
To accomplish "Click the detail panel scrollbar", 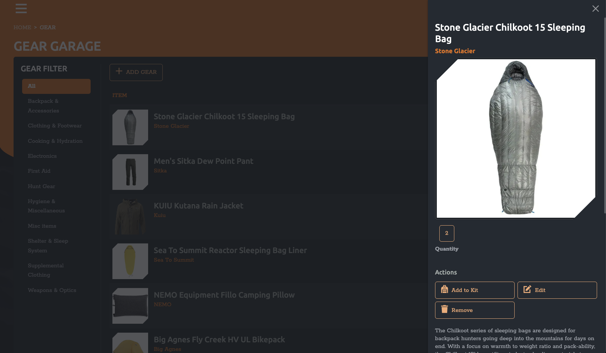I will pyautogui.click(x=605, y=115).
